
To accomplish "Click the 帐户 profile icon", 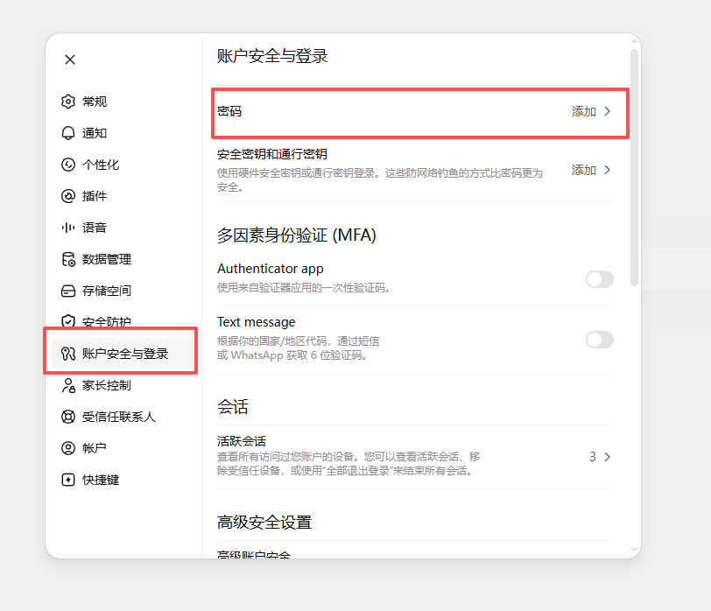I will point(68,448).
